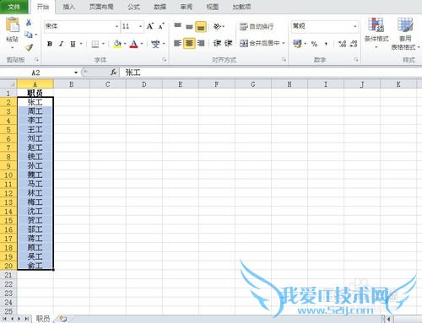The width and height of the screenshot is (422, 323).
Task: Open alignment dialog launcher
Action: pyautogui.click(x=284, y=60)
